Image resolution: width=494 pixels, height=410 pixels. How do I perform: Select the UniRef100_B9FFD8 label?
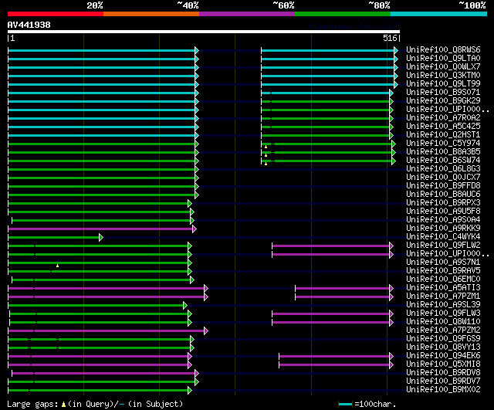click(443, 186)
